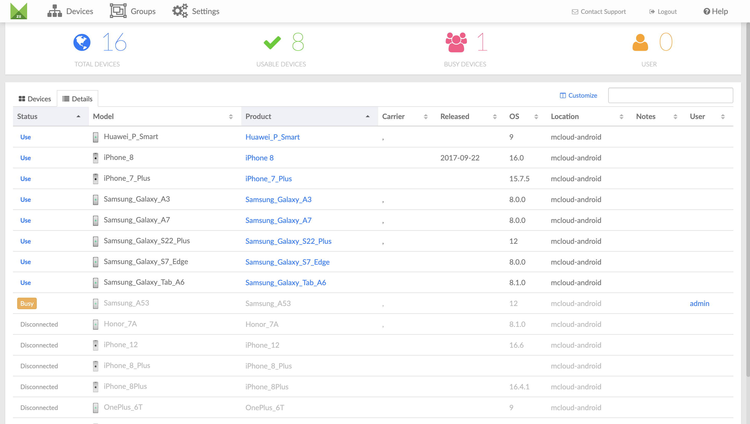Click the Disconnected status for Honor_7A

(39, 325)
